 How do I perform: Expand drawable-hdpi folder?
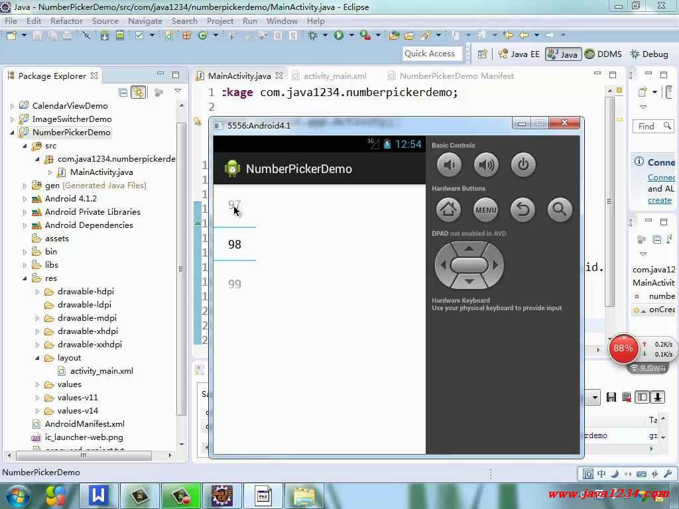tap(37, 292)
